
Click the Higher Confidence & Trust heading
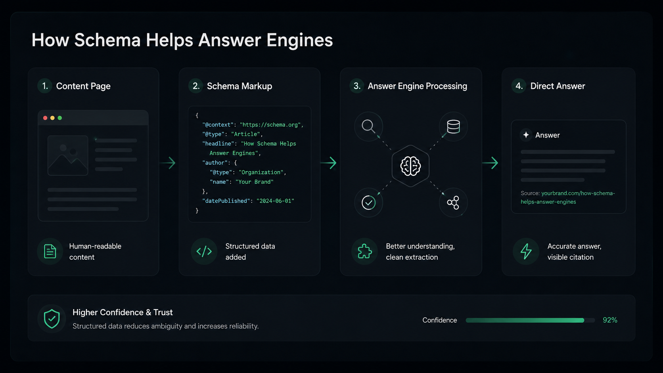coord(123,312)
